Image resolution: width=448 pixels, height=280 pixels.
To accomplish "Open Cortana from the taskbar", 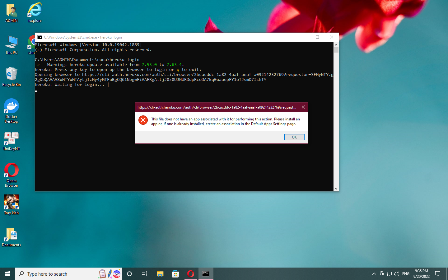I will pos(129,274).
